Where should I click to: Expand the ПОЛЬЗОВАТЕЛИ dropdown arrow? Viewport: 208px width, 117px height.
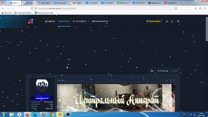[x=110, y=21]
